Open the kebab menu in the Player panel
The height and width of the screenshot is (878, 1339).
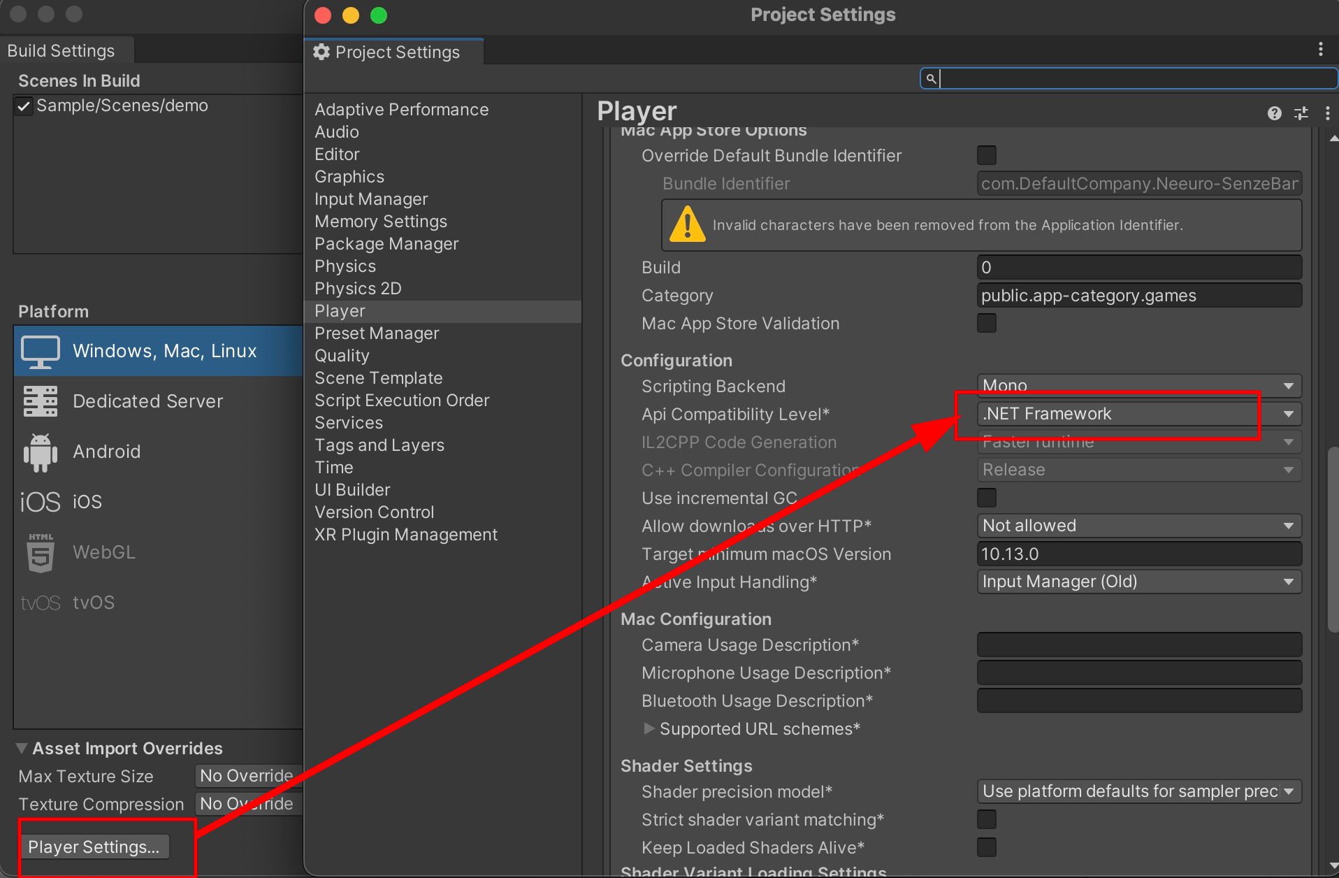1327,113
